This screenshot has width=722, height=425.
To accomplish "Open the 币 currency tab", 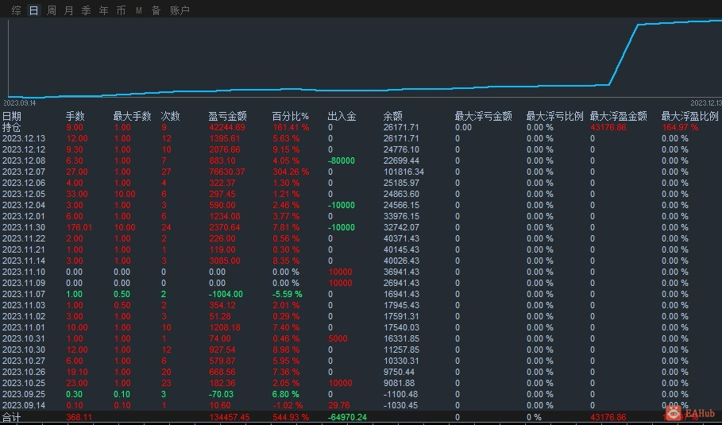I will coord(121,10).
